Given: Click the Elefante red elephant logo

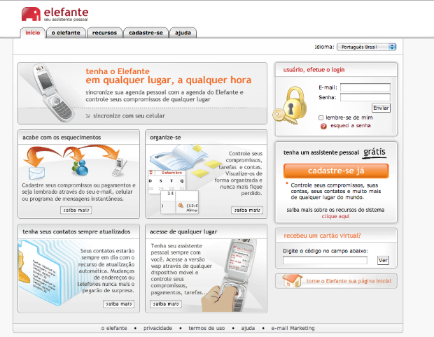Looking at the screenshot, I should tap(31, 14).
